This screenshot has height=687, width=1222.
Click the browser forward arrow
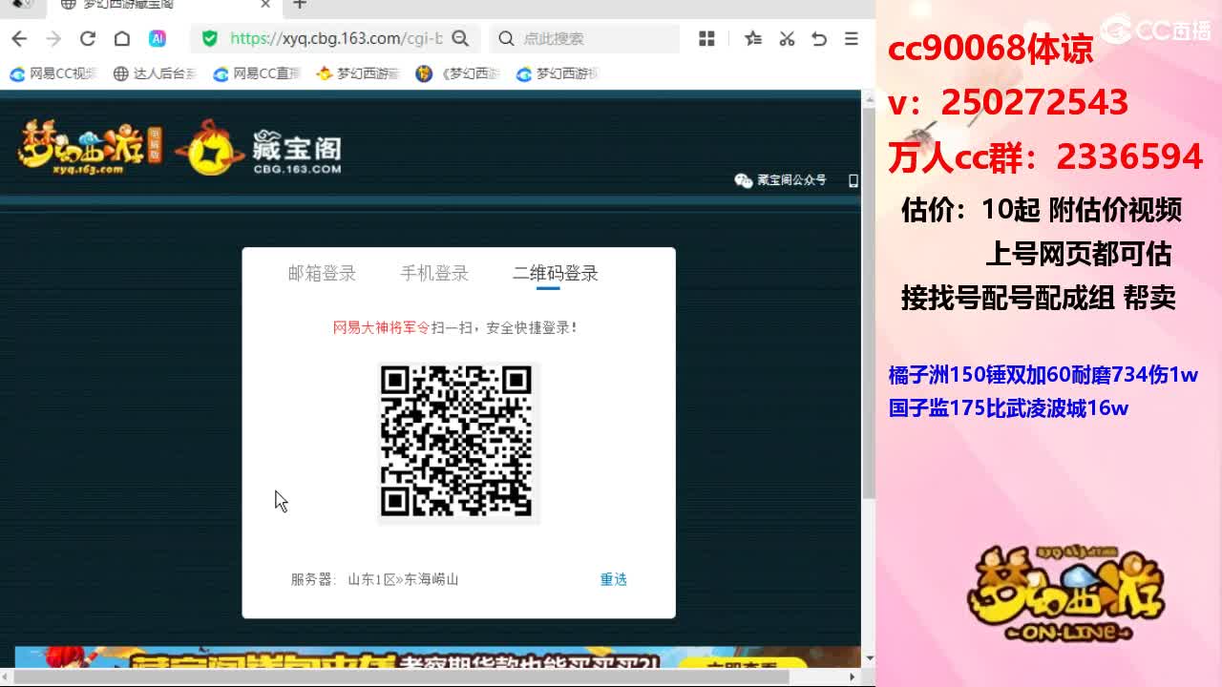click(53, 38)
